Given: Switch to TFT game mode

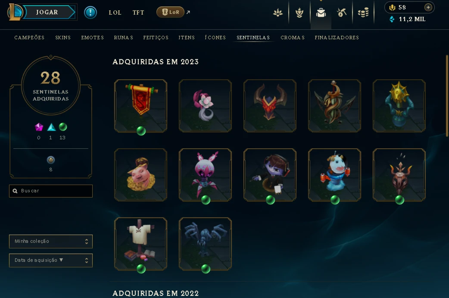Looking at the screenshot, I should [138, 13].
